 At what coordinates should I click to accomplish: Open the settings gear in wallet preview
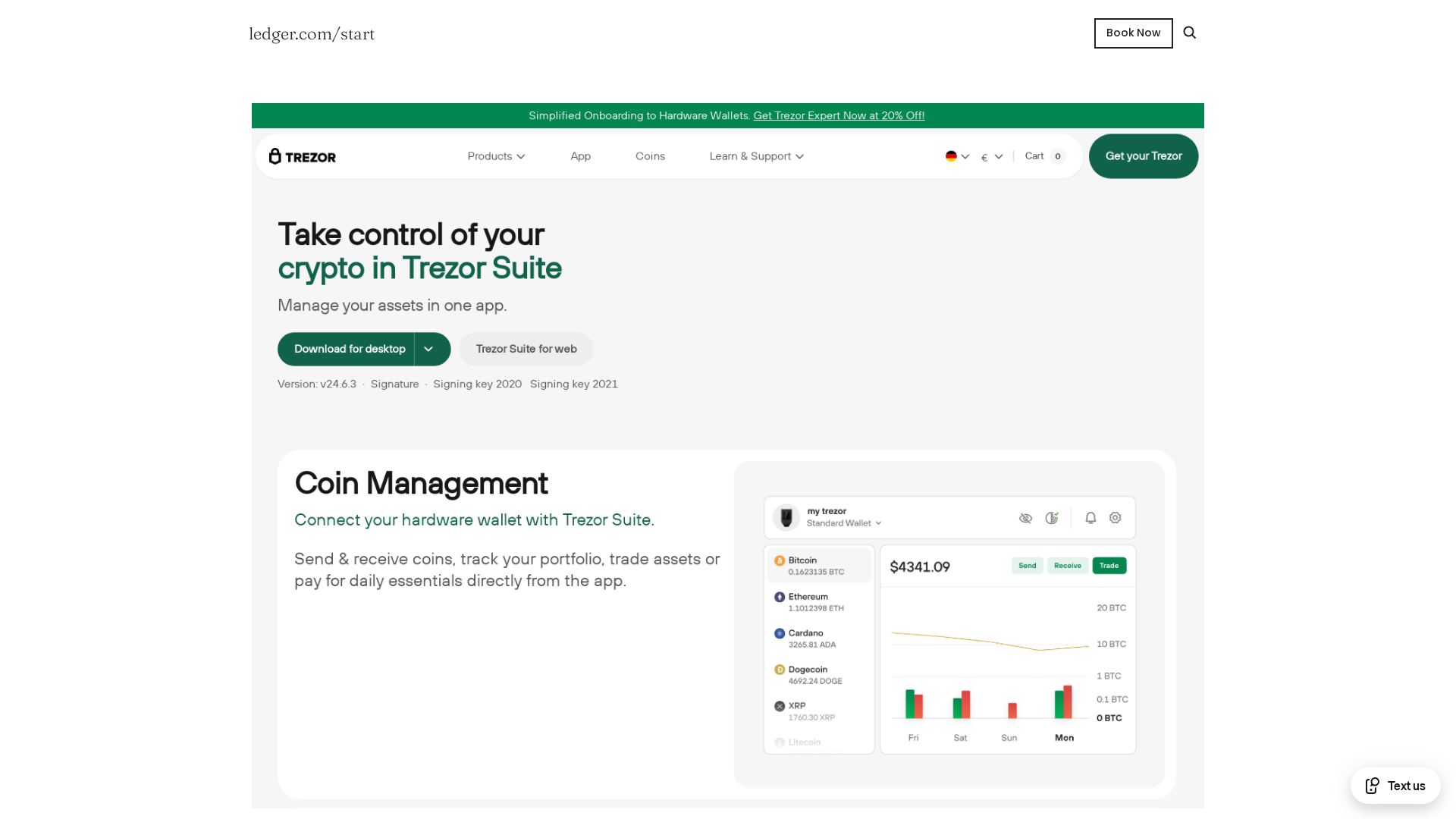pyautogui.click(x=1116, y=518)
